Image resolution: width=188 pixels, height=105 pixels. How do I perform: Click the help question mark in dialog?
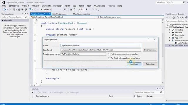pos(148,39)
